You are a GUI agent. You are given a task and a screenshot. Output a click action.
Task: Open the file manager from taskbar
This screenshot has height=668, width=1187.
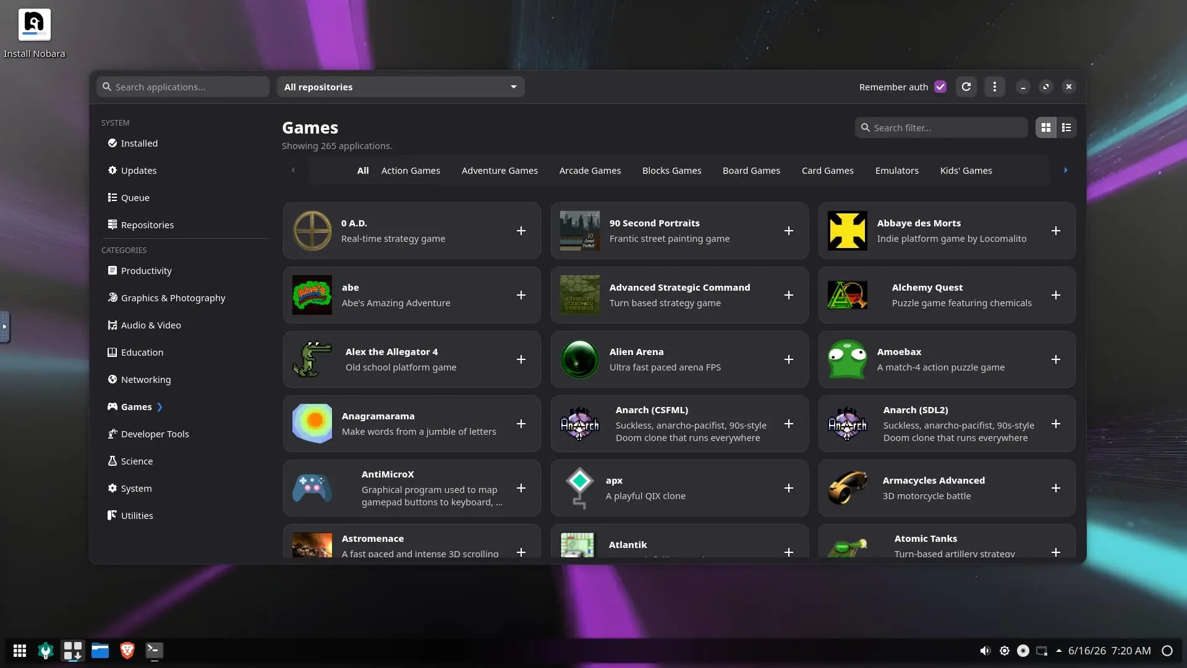(100, 651)
